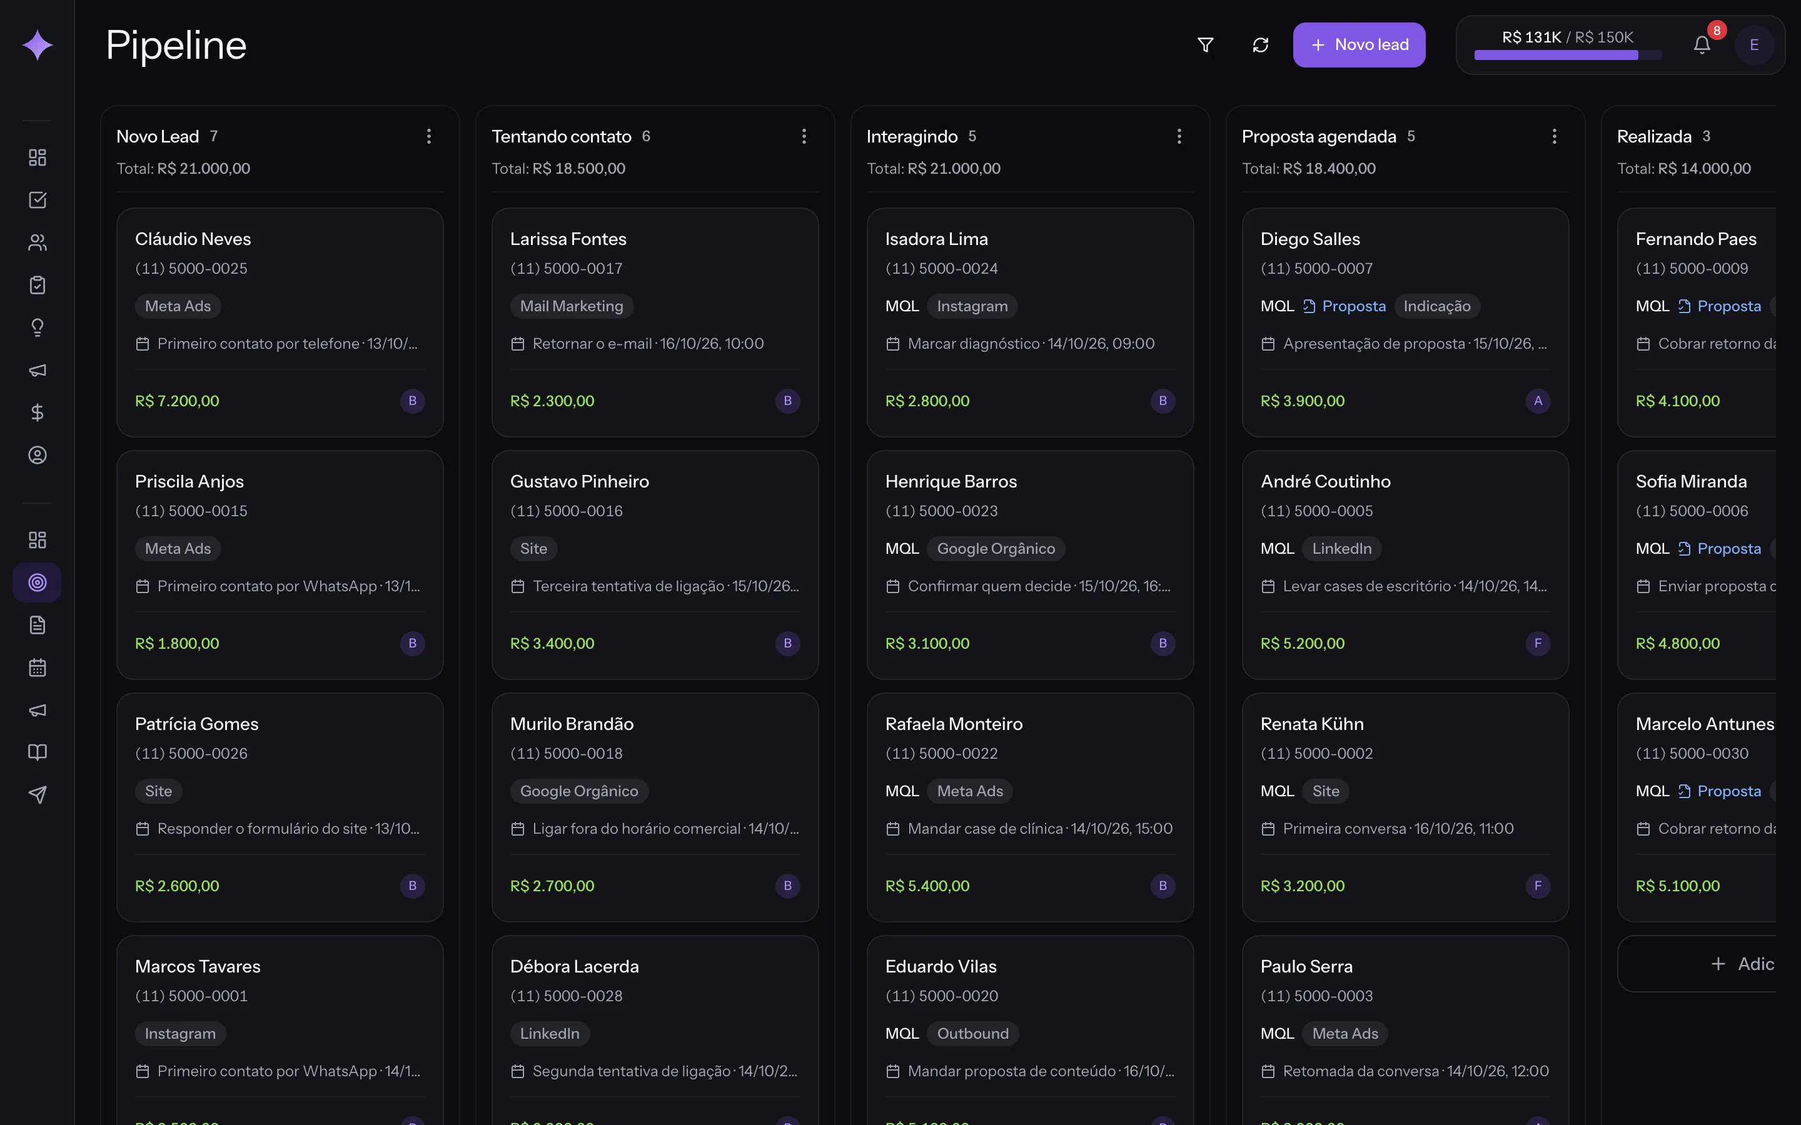Open the calendar icon in sidebar
Image resolution: width=1801 pixels, height=1125 pixels.
click(38, 667)
